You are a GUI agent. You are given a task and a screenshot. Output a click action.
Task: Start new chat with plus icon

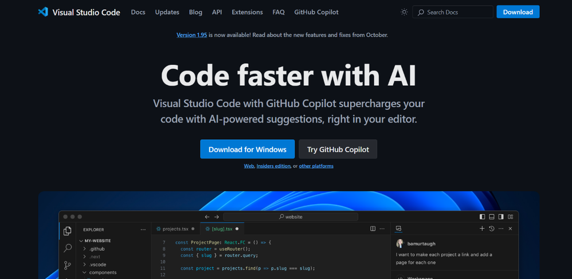[482, 229]
